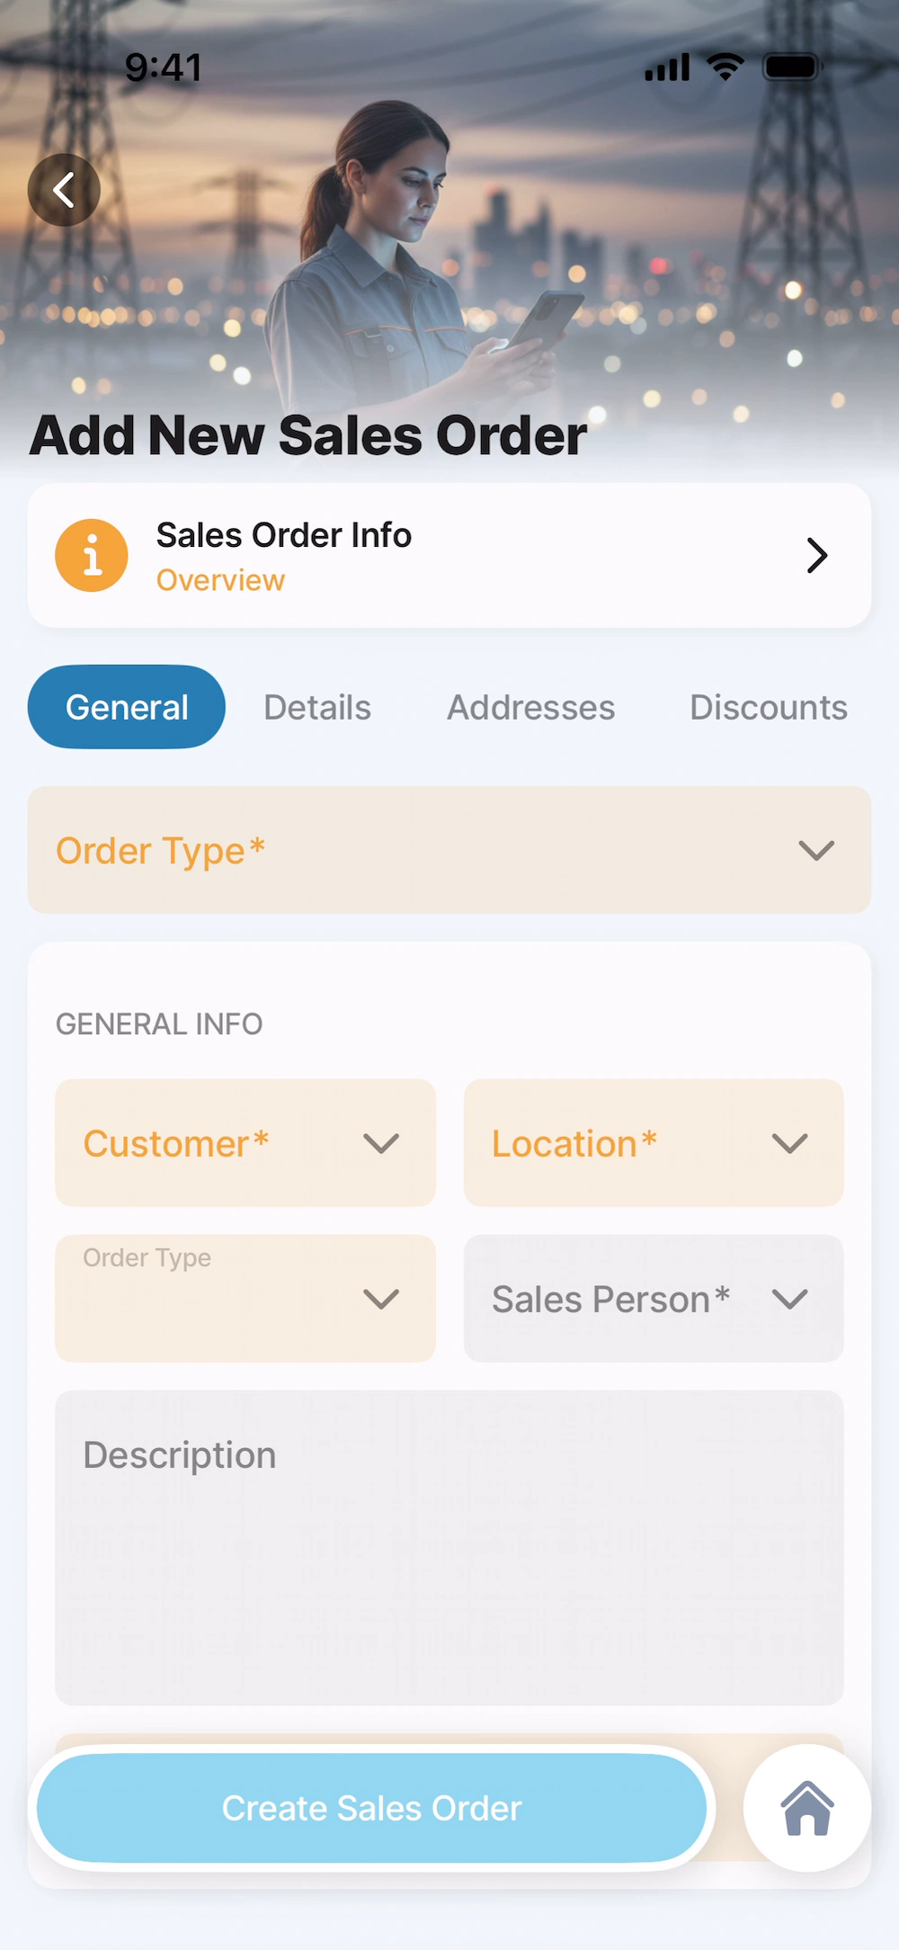Open the Customer dropdown

[245, 1143]
